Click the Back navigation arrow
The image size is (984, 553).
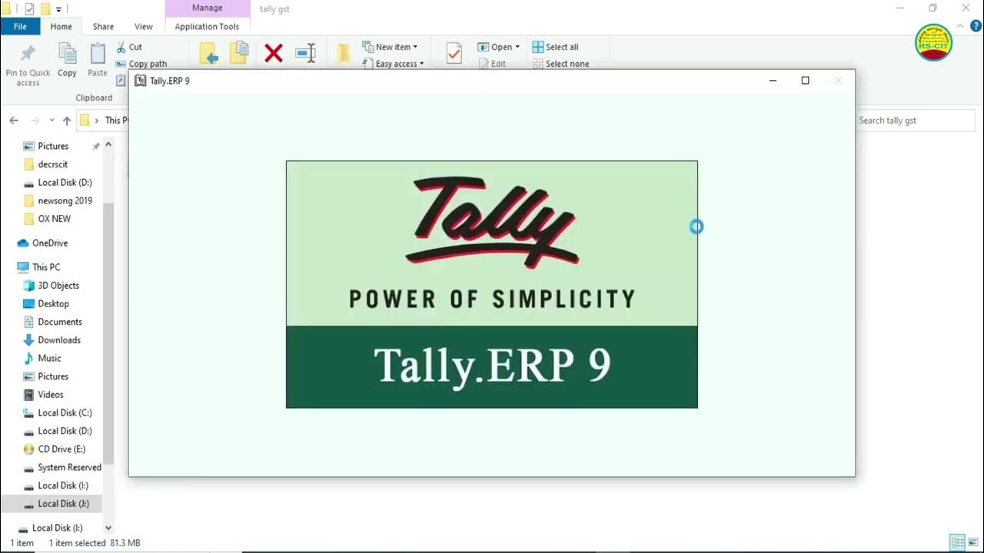(14, 121)
